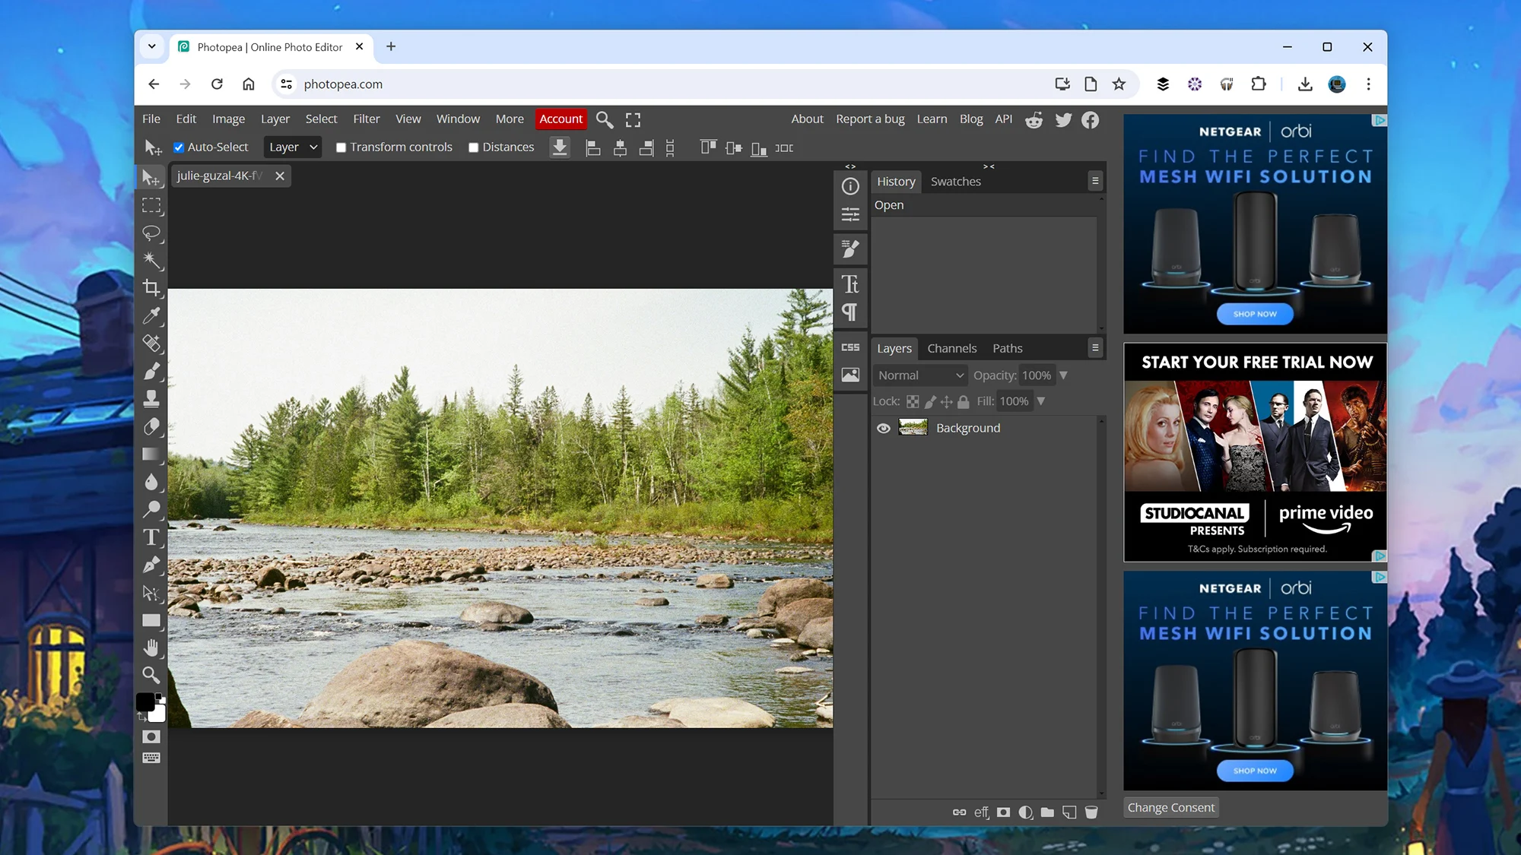Image resolution: width=1521 pixels, height=855 pixels.
Task: Hide the Background layer visibility
Action: coord(883,428)
